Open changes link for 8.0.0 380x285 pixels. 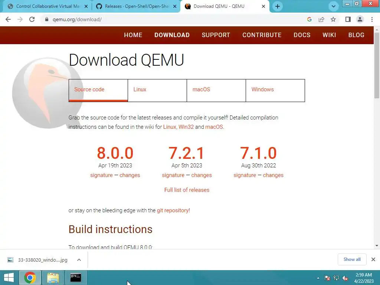(x=130, y=175)
